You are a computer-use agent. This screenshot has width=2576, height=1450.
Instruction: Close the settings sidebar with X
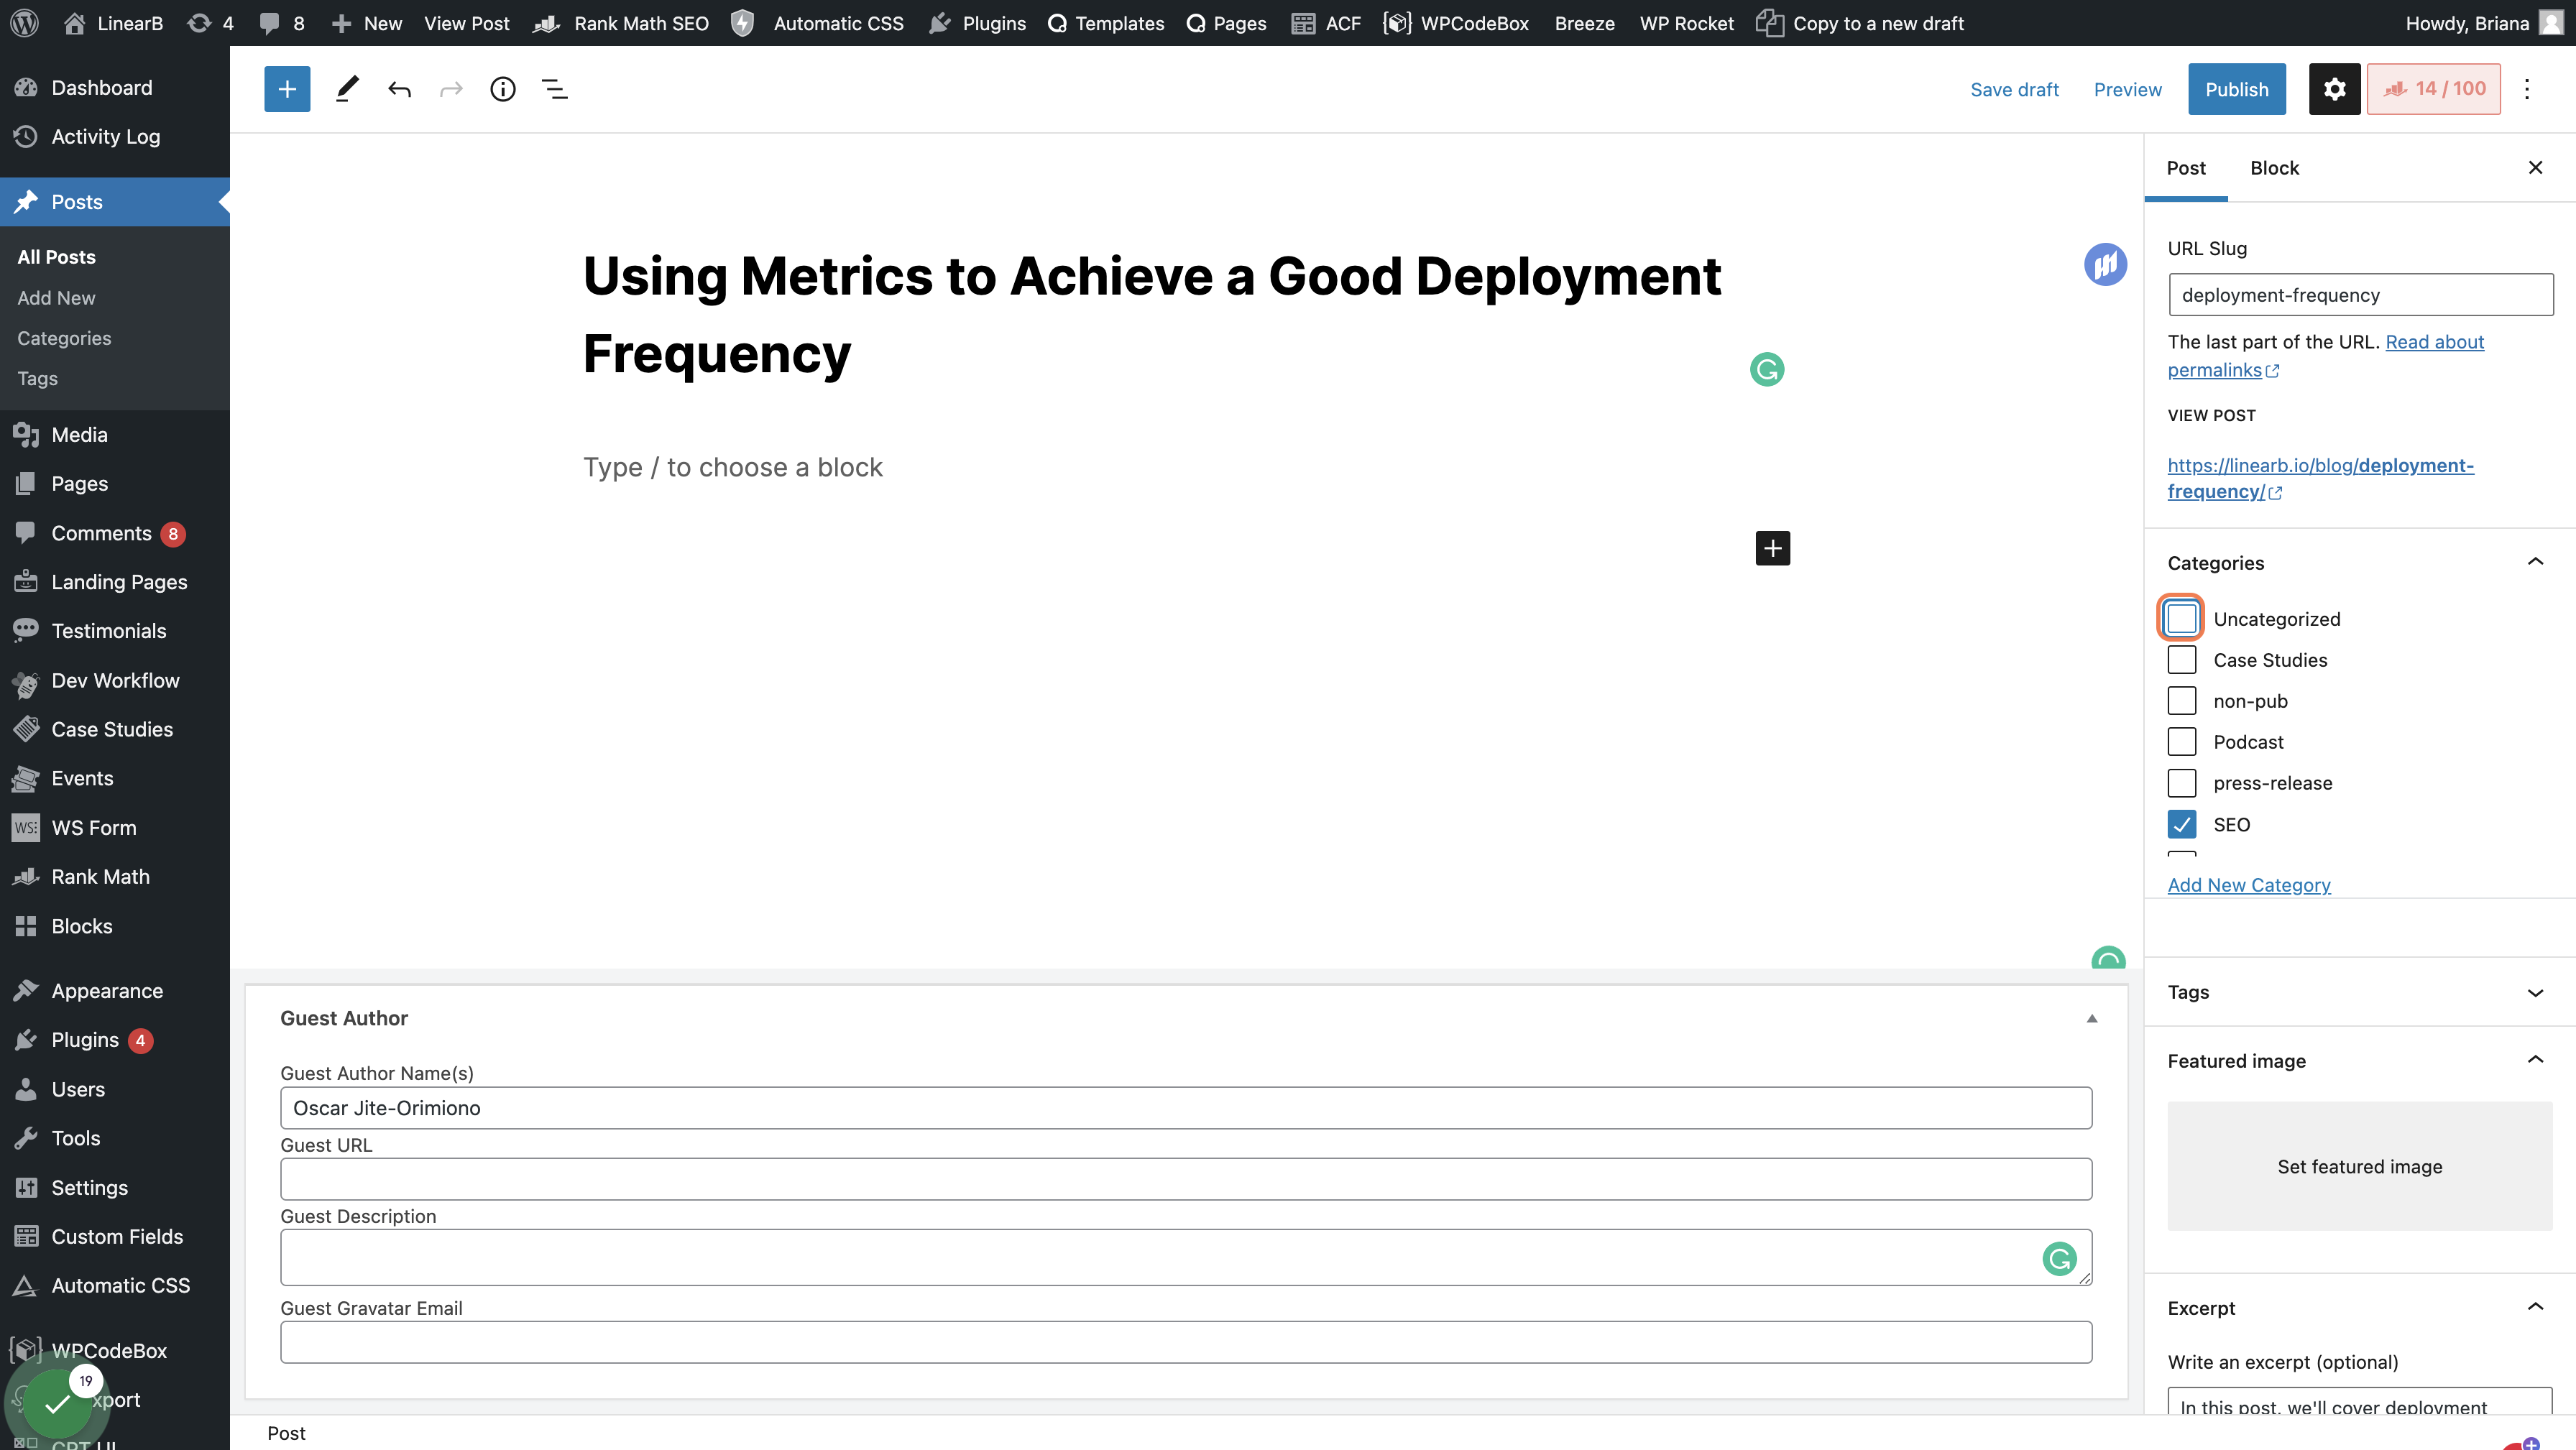pyautogui.click(x=2535, y=167)
